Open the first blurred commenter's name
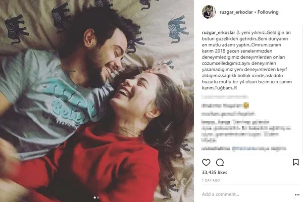The width and height of the screenshot is (303, 202). click(225, 96)
